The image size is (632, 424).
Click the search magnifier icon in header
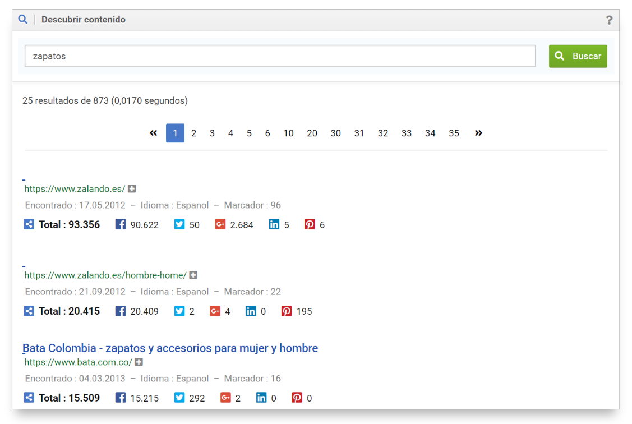pos(22,20)
